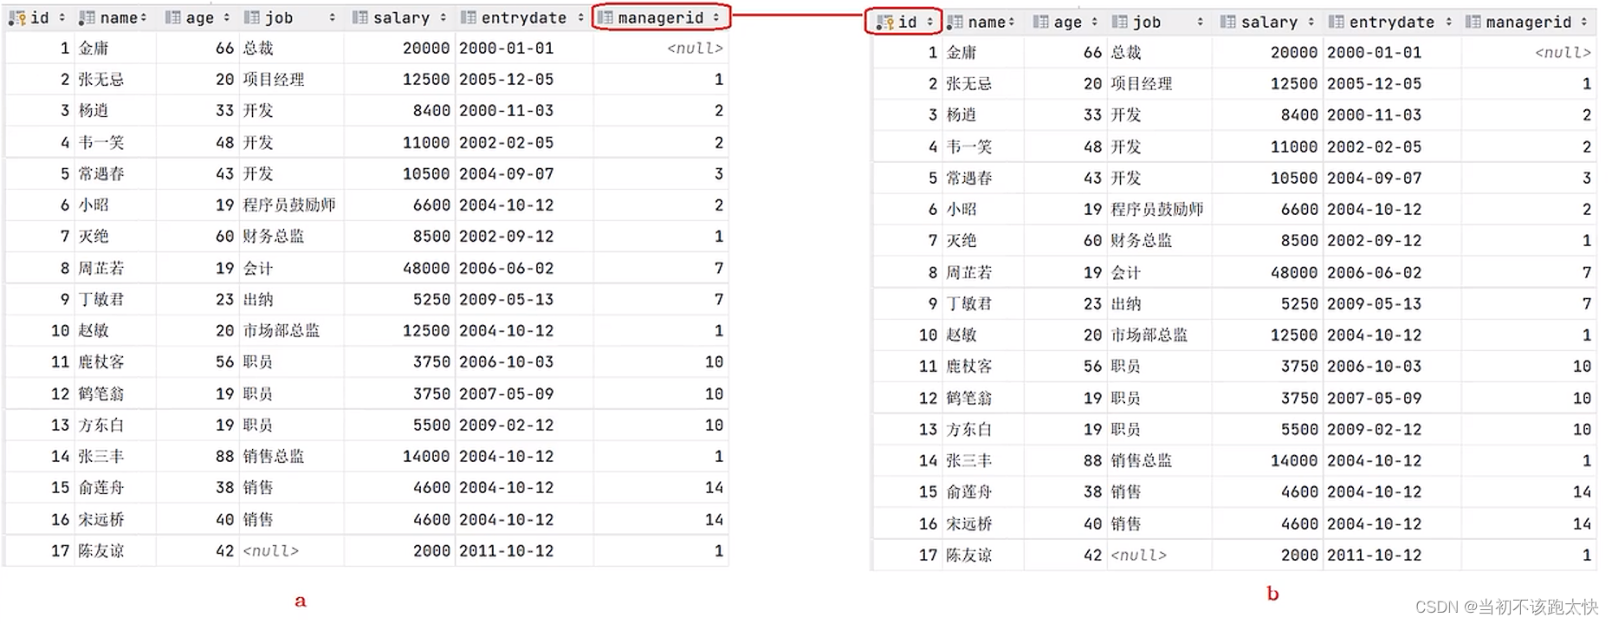
Task: Select salary 48000 in table a
Action: [426, 269]
